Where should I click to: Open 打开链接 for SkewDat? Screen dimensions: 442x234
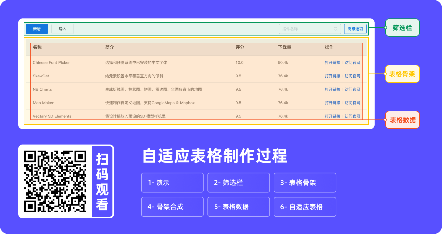[333, 76]
